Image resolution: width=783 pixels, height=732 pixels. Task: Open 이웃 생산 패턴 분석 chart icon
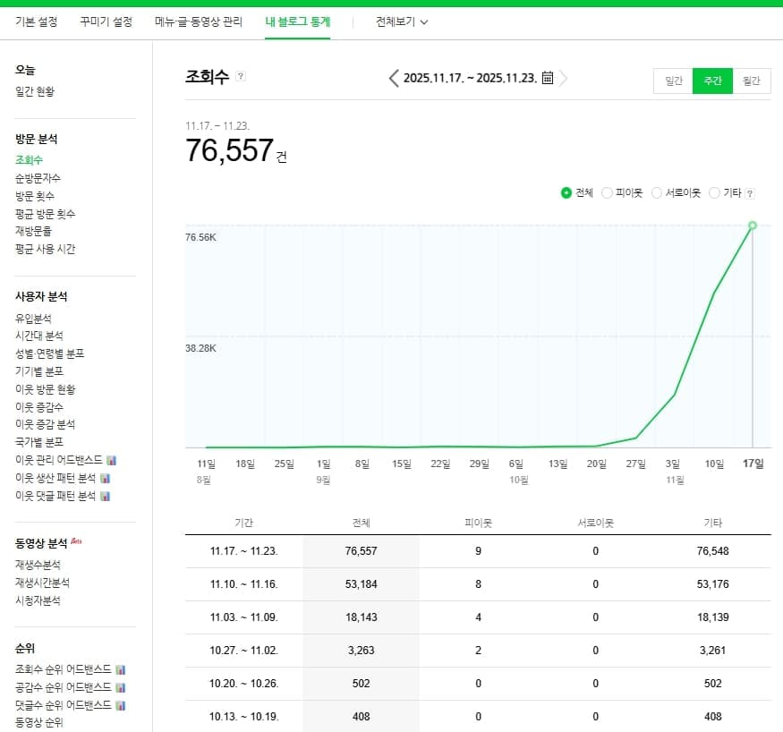click(105, 478)
